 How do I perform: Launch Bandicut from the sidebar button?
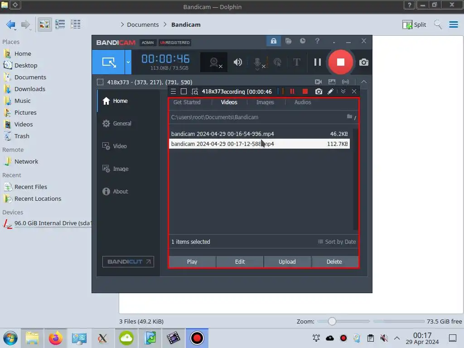[x=128, y=261]
